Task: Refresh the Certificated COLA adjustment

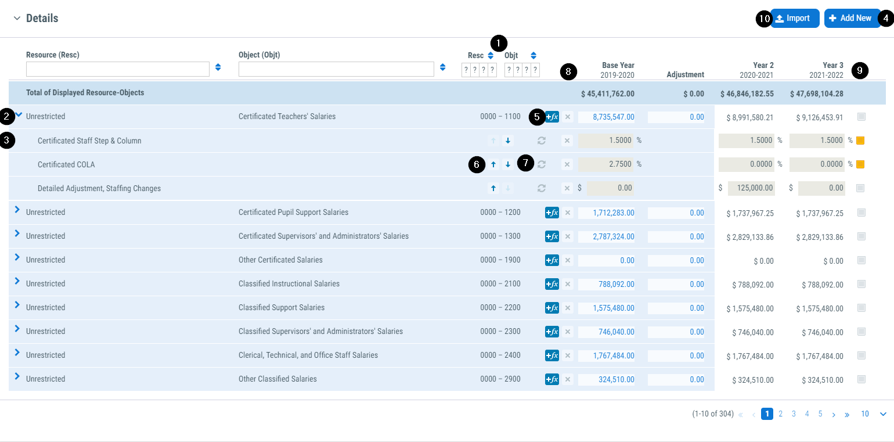Action: [542, 164]
